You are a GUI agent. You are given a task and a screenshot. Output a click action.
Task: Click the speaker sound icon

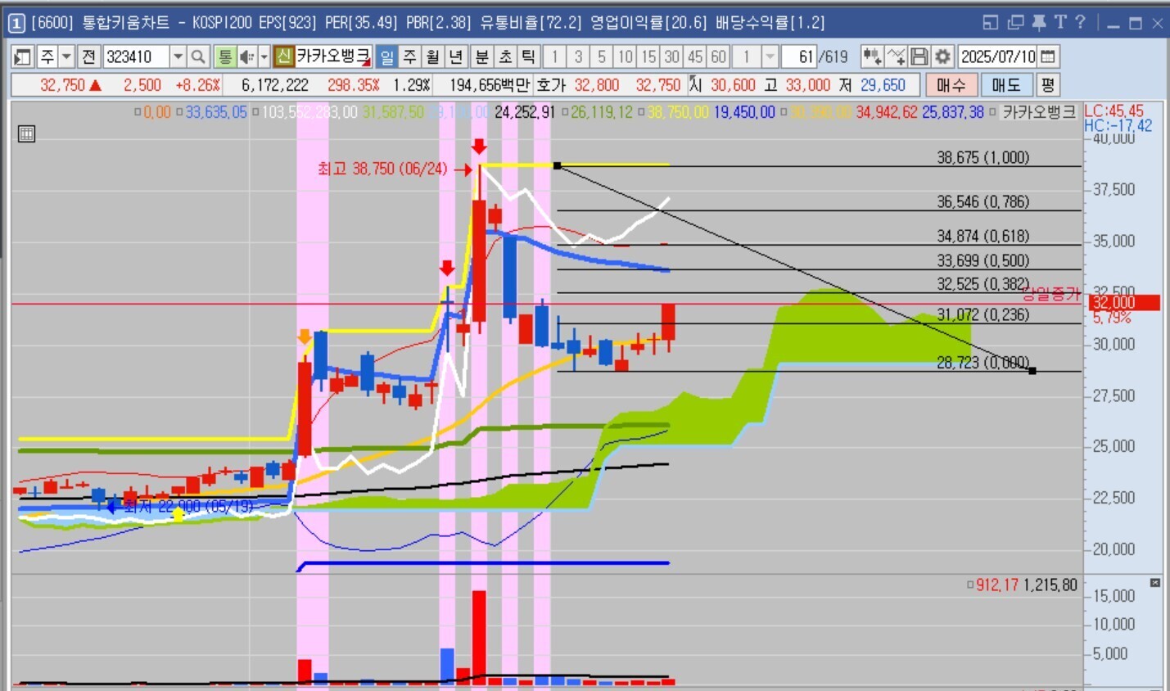pyautogui.click(x=246, y=56)
